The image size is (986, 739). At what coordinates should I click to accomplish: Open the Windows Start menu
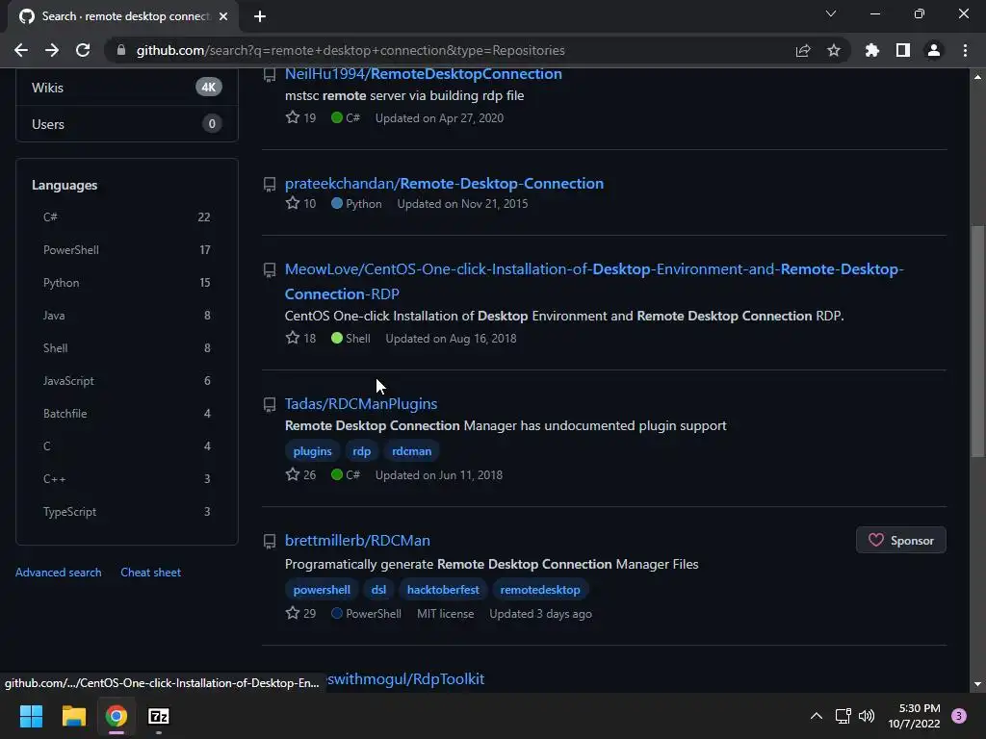coord(31,716)
